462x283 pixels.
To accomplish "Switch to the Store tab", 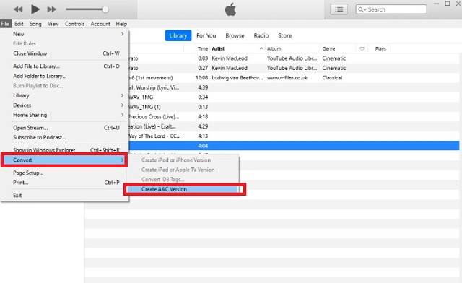I will coord(285,35).
